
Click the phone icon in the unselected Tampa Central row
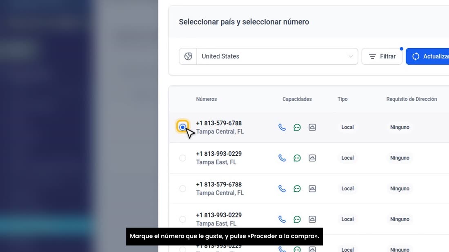point(282,188)
